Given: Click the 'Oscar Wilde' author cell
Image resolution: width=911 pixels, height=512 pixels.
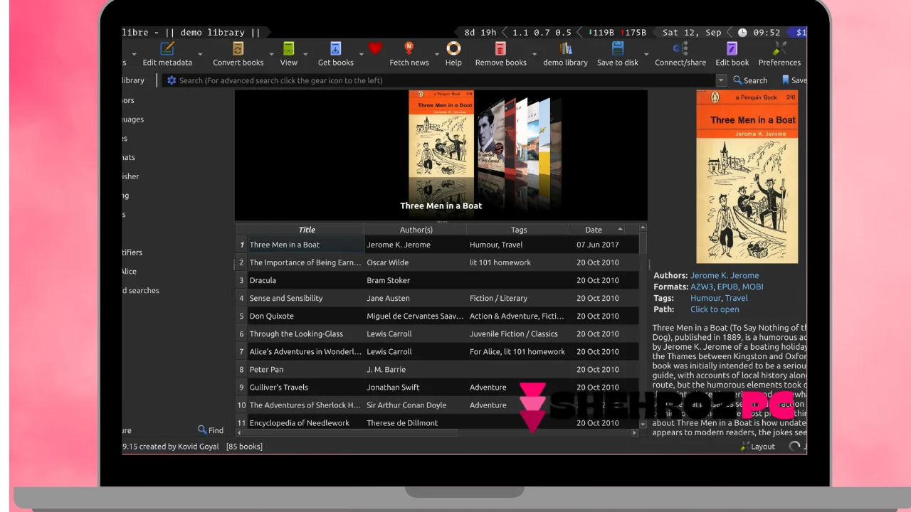Looking at the screenshot, I should tap(415, 262).
